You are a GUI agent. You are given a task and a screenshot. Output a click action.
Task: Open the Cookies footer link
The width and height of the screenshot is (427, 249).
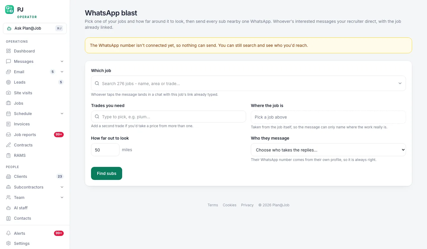[x=230, y=205]
